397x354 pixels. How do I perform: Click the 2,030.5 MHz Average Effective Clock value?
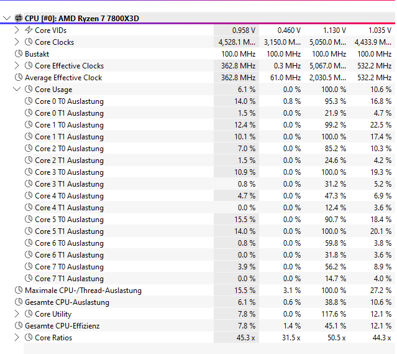click(x=327, y=78)
